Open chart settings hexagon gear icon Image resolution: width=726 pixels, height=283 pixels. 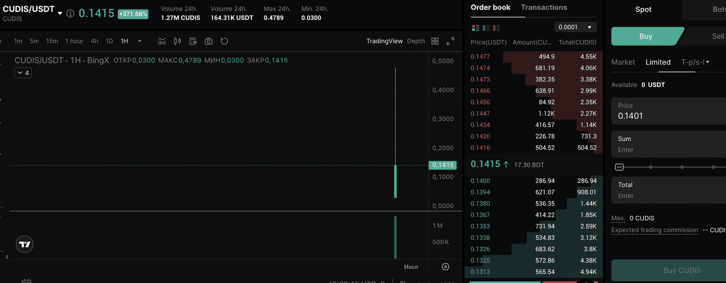tap(445, 267)
